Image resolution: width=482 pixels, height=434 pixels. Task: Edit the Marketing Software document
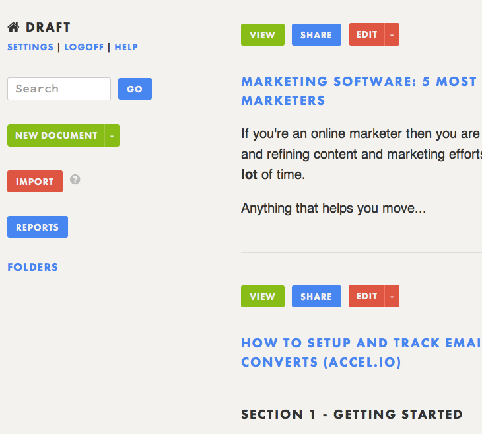pyautogui.click(x=366, y=35)
